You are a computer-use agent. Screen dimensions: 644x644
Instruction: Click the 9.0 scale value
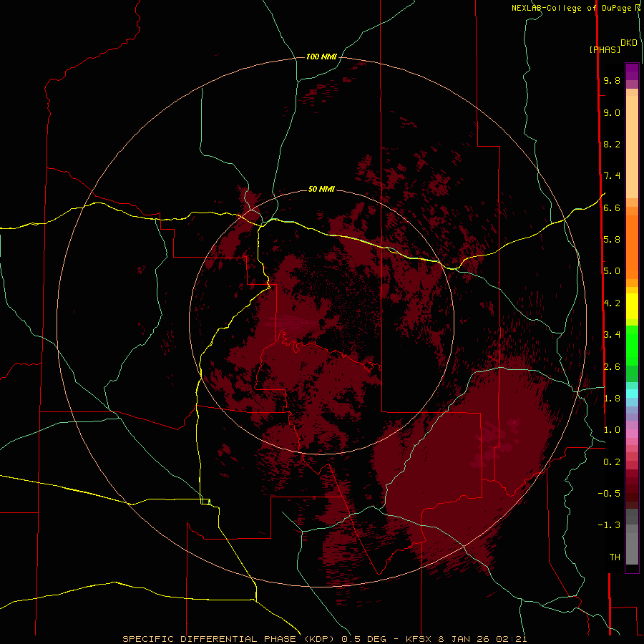pos(612,112)
